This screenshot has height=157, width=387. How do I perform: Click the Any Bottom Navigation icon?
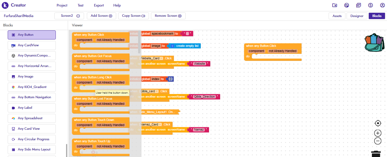(13, 97)
